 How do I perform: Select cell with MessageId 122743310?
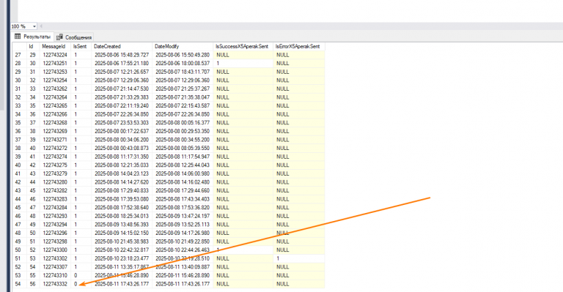click(x=55, y=275)
